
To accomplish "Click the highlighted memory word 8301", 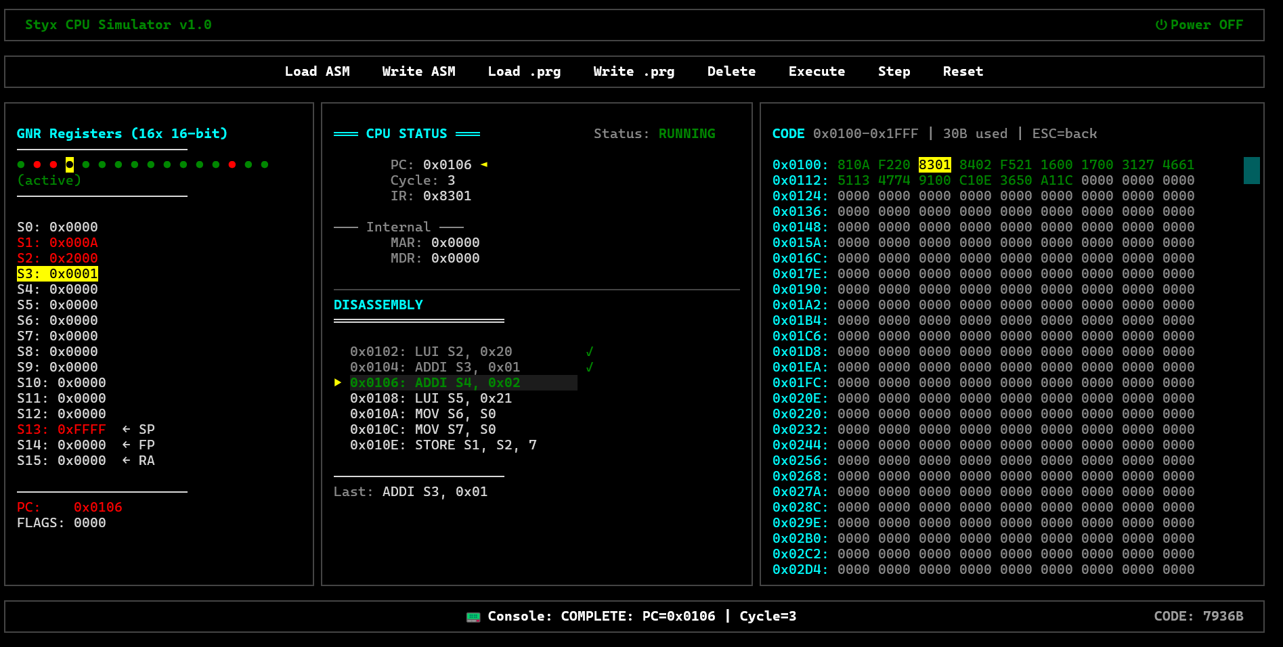I will point(935,164).
